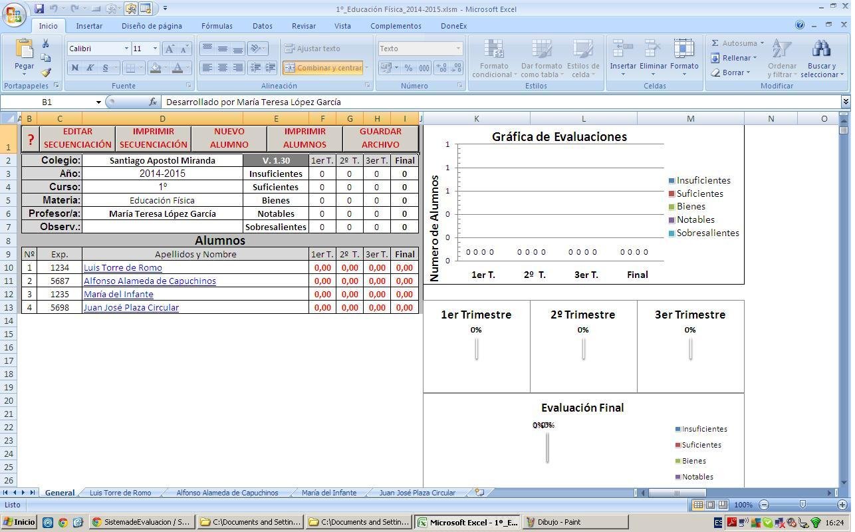Click the Formato cells icon in Celdas
This screenshot has height=532, width=855.
tap(684, 49)
